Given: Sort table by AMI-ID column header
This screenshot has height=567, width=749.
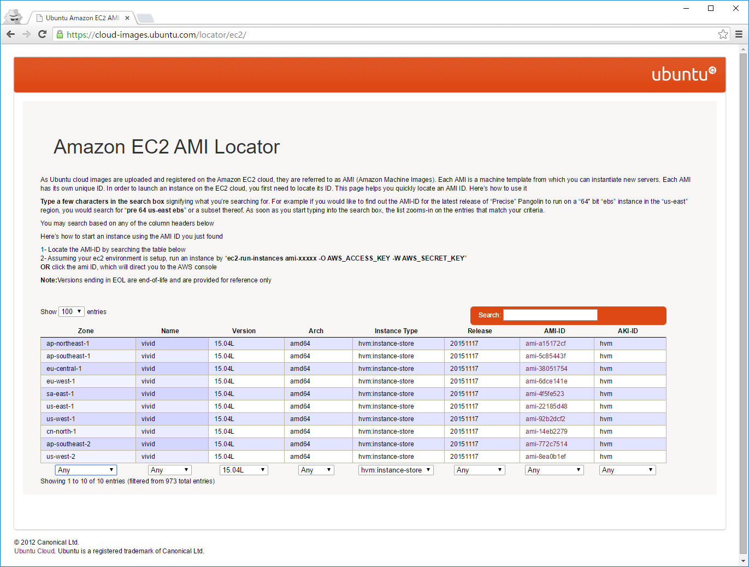Looking at the screenshot, I should pos(555,331).
